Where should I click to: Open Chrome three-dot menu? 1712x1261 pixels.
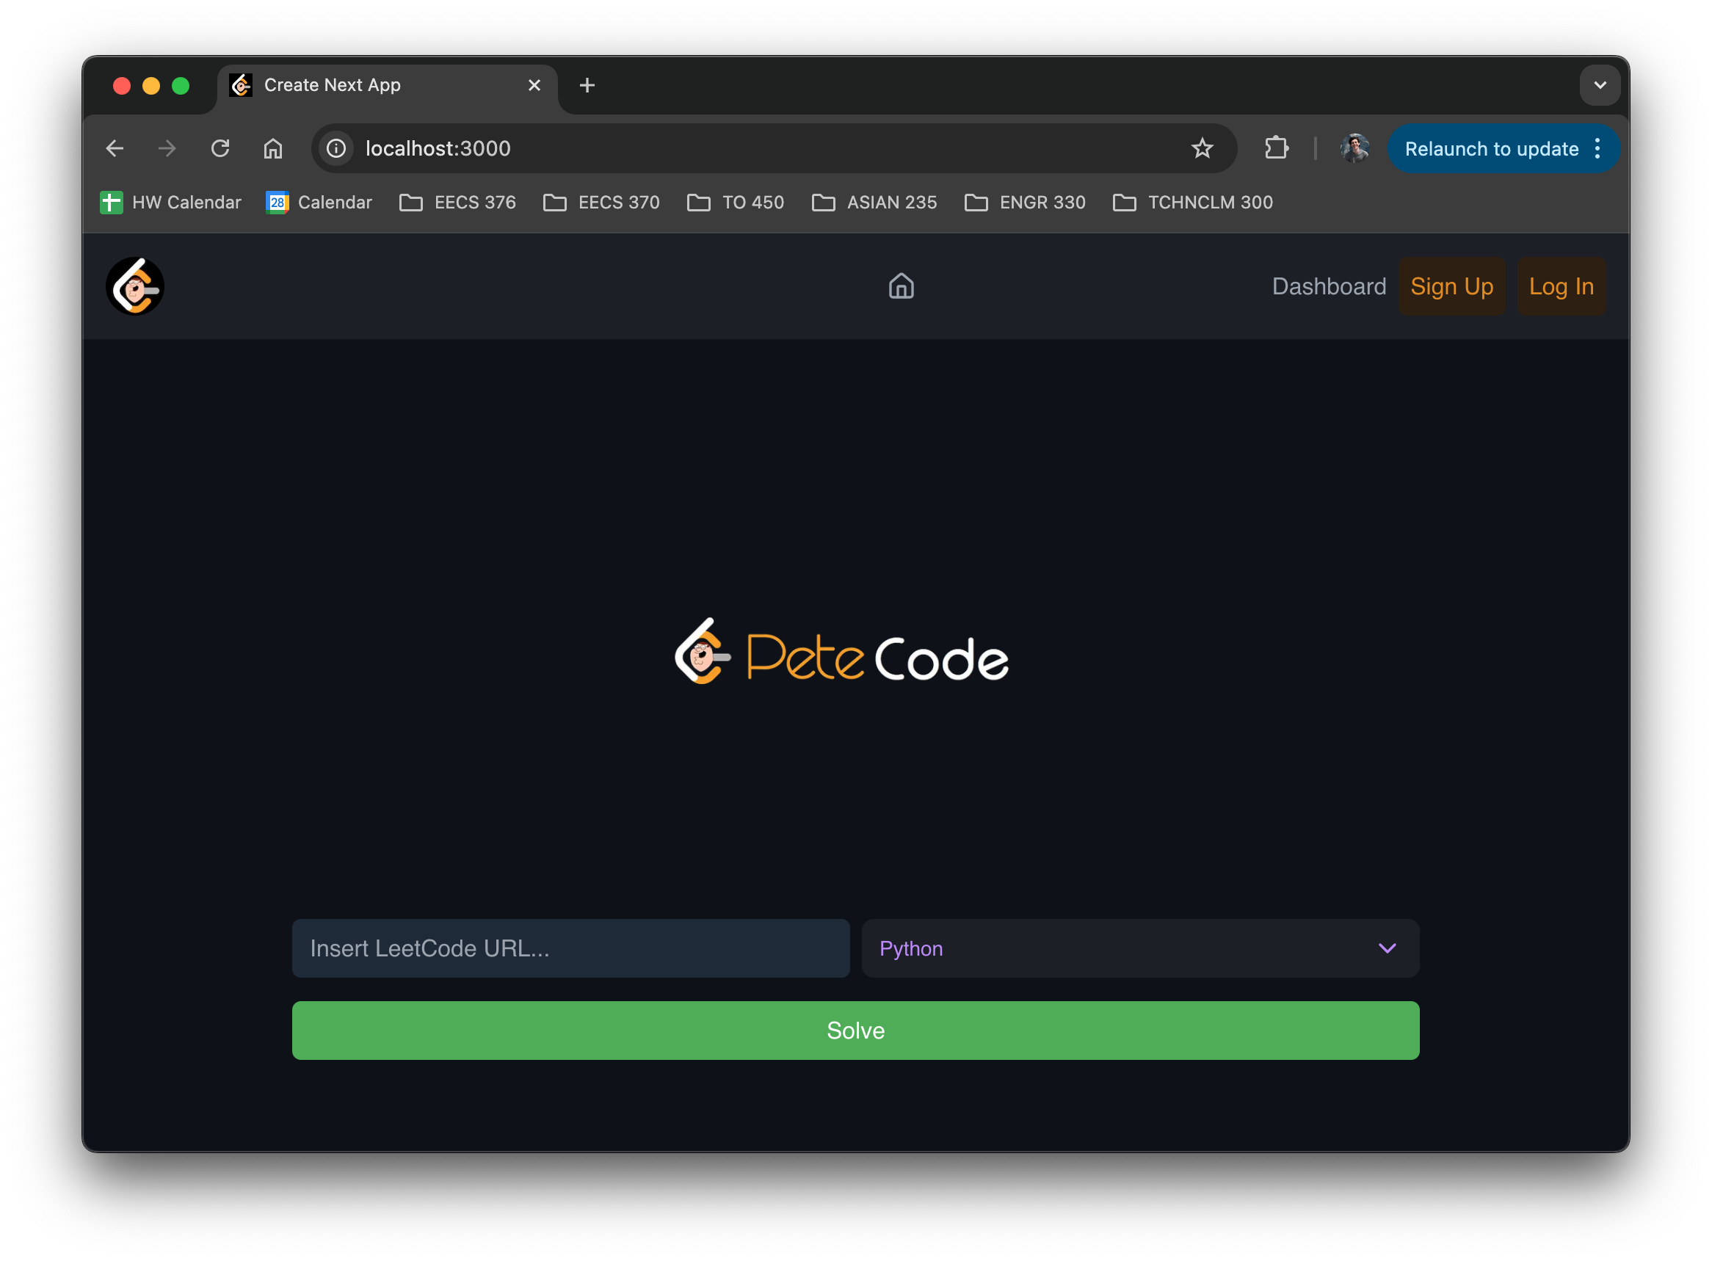pos(1597,148)
